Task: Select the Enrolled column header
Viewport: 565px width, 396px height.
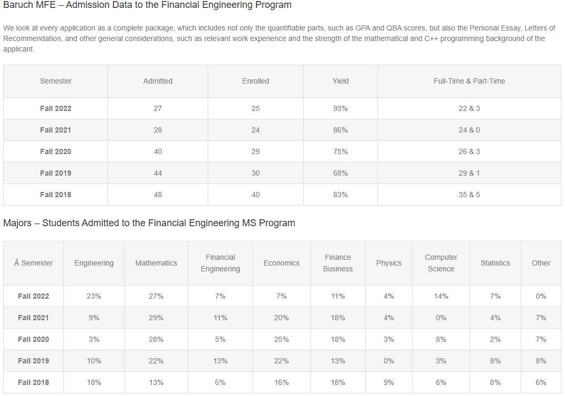Action: (x=256, y=81)
